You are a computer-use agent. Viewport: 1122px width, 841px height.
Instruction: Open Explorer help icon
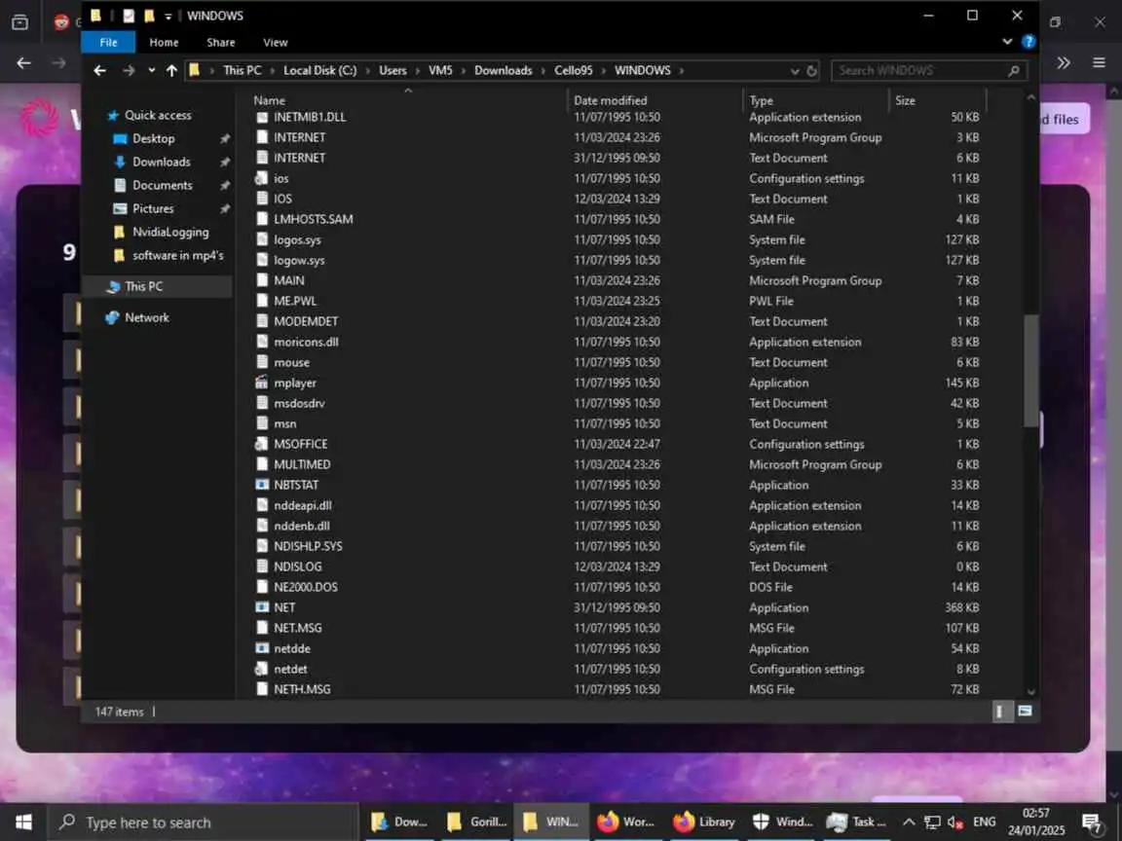1028,42
